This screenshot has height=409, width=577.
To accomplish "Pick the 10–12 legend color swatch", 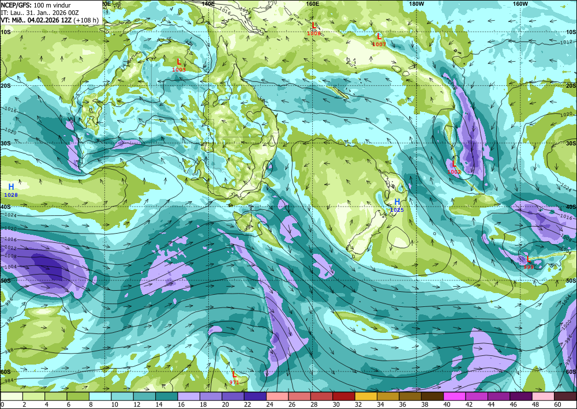I will tap(122, 396).
